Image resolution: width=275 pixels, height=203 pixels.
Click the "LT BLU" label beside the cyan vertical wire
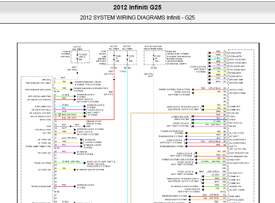123,71
